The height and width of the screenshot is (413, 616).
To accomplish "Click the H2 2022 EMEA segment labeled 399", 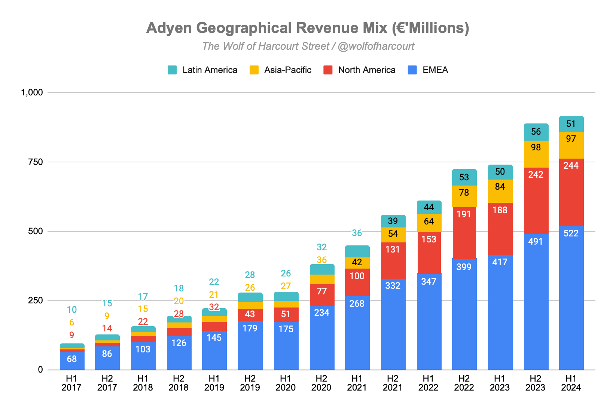I will coord(464,314).
